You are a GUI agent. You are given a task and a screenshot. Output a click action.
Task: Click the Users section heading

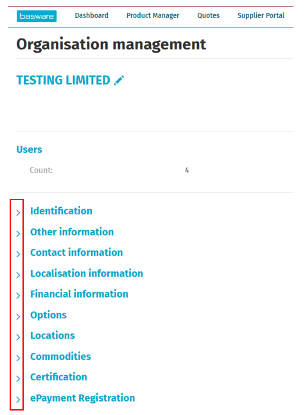coord(29,149)
